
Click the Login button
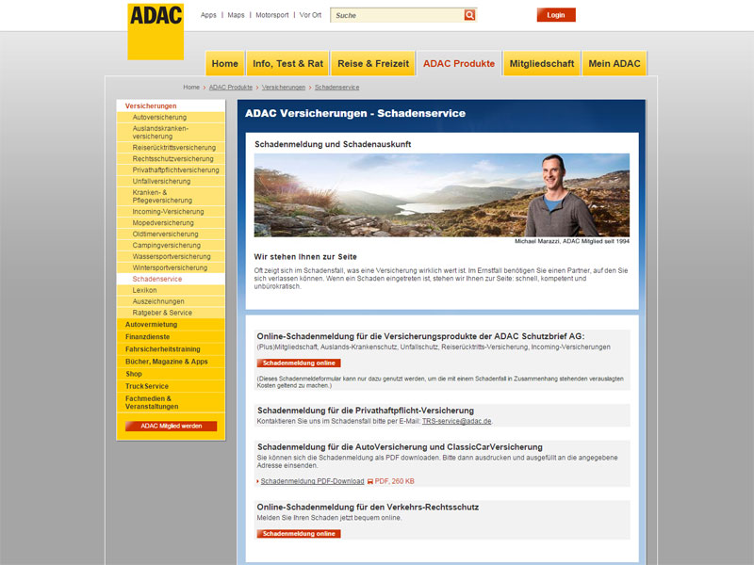coord(556,15)
